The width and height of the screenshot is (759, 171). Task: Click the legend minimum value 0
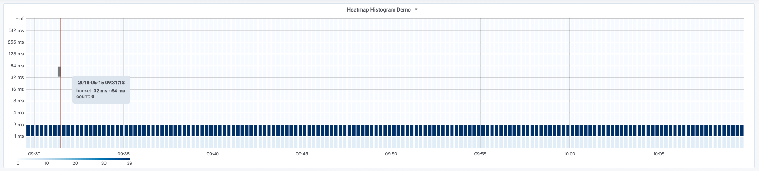click(x=18, y=163)
